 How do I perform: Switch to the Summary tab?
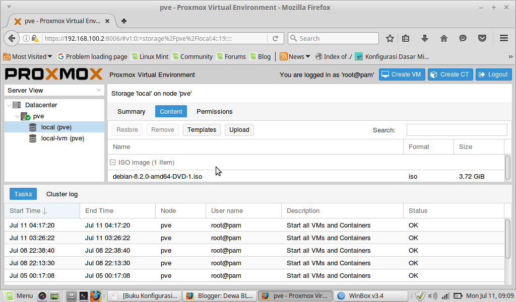point(132,111)
